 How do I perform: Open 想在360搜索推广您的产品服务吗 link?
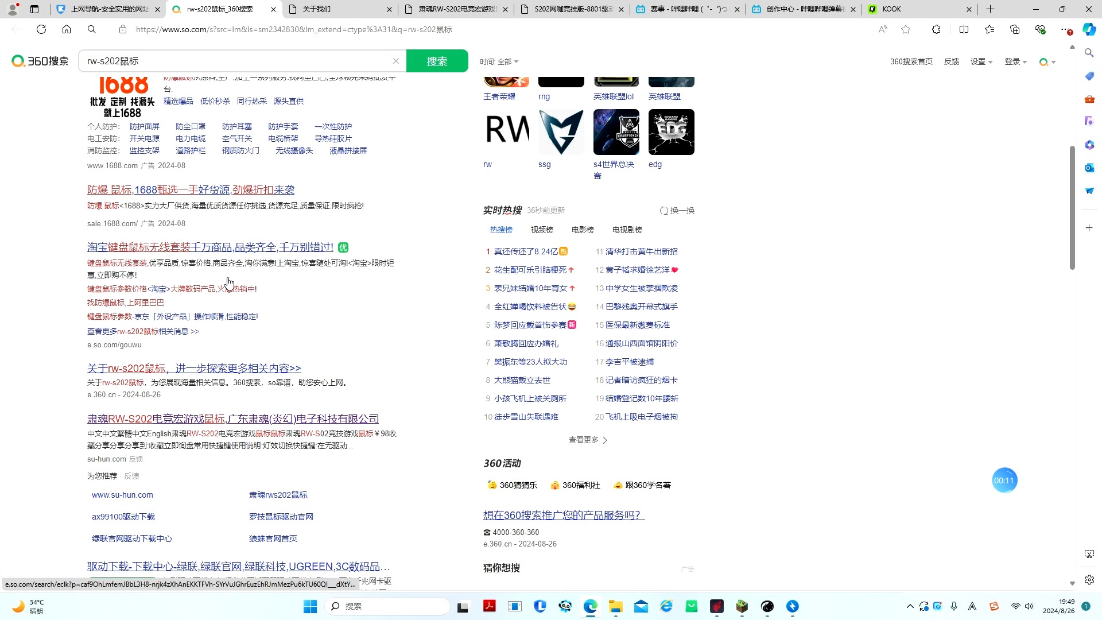564,515
